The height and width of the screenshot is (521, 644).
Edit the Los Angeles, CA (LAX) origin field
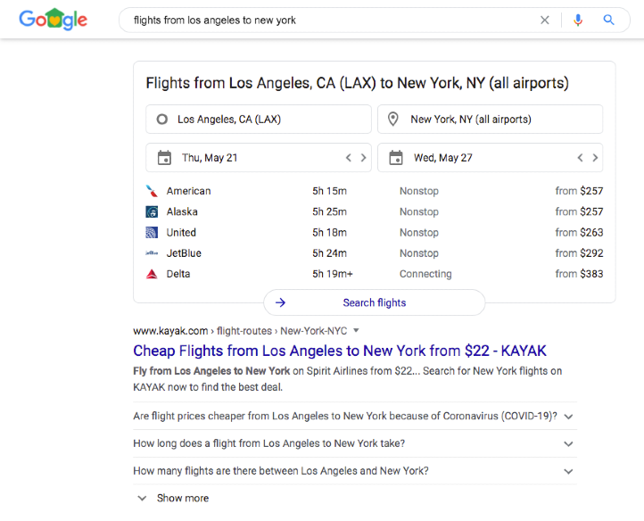[x=259, y=120]
